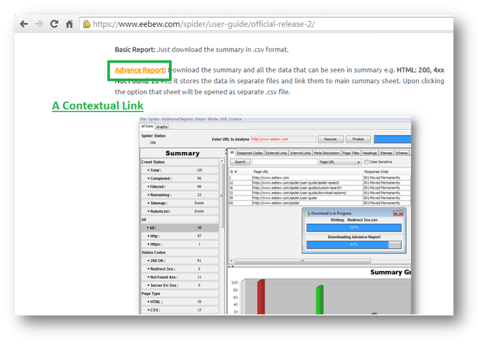Screen dimensions: 483x345
Task: Click the Downloading Advance Report progress bar
Action: coord(354,244)
